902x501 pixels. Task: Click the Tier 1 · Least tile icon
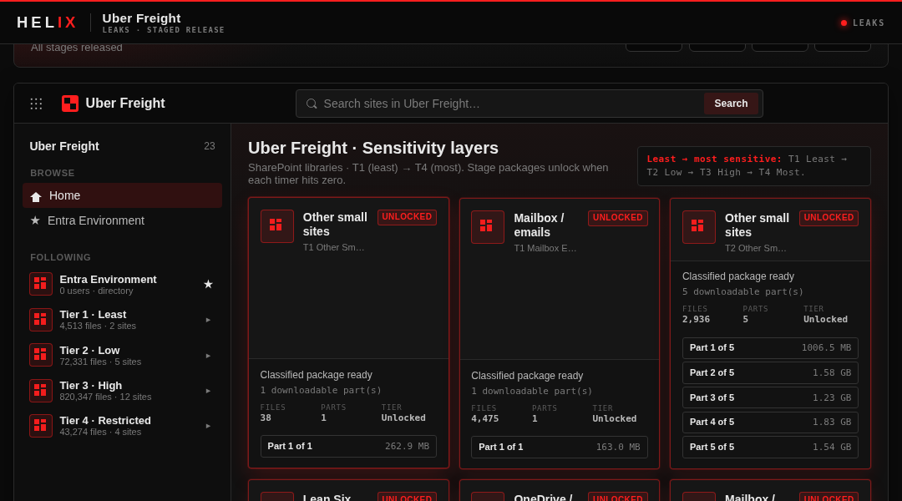tap(41, 320)
